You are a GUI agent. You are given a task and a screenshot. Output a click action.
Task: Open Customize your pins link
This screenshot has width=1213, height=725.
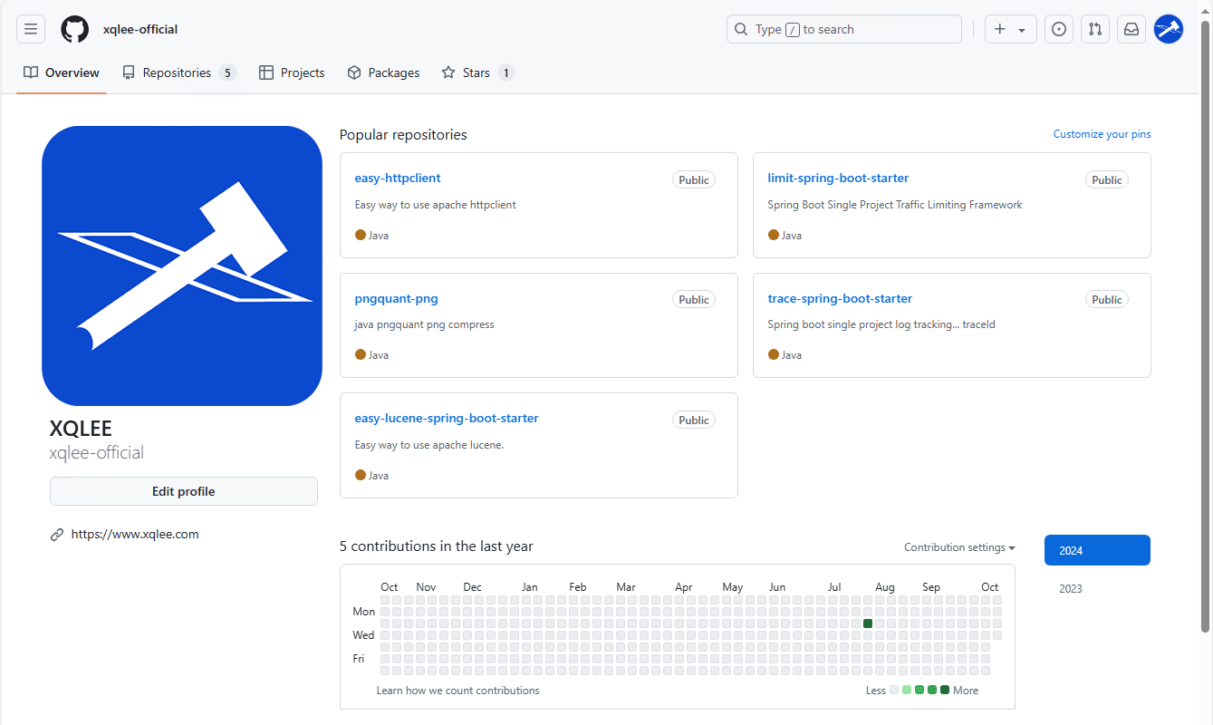pos(1102,134)
